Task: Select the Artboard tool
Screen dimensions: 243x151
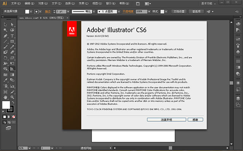Action: 5,92
